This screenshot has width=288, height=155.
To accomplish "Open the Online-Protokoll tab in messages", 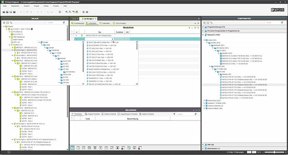I will tap(109, 114).
